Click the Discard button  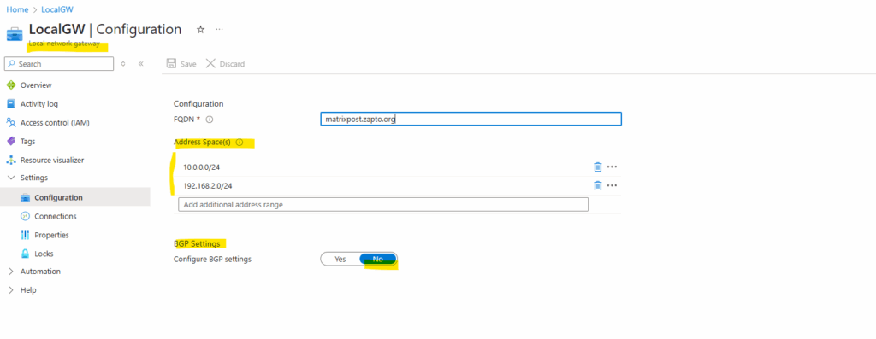tap(225, 64)
